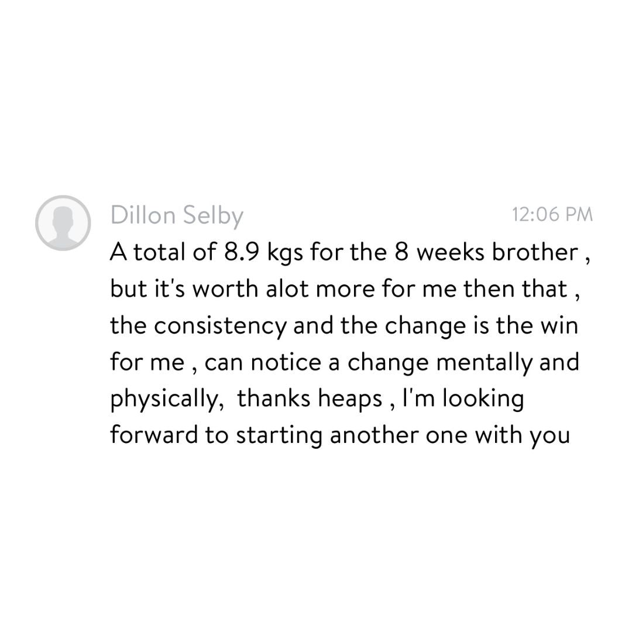Click the word "looking" in fifth line

(483, 399)
